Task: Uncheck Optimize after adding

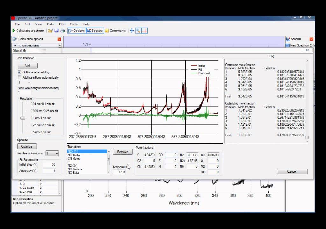Action: point(19,72)
